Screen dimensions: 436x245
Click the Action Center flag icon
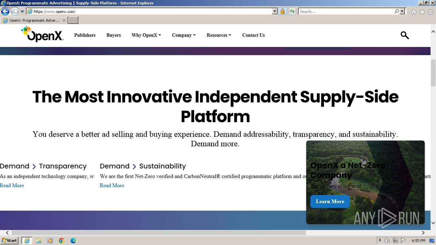click(403, 241)
